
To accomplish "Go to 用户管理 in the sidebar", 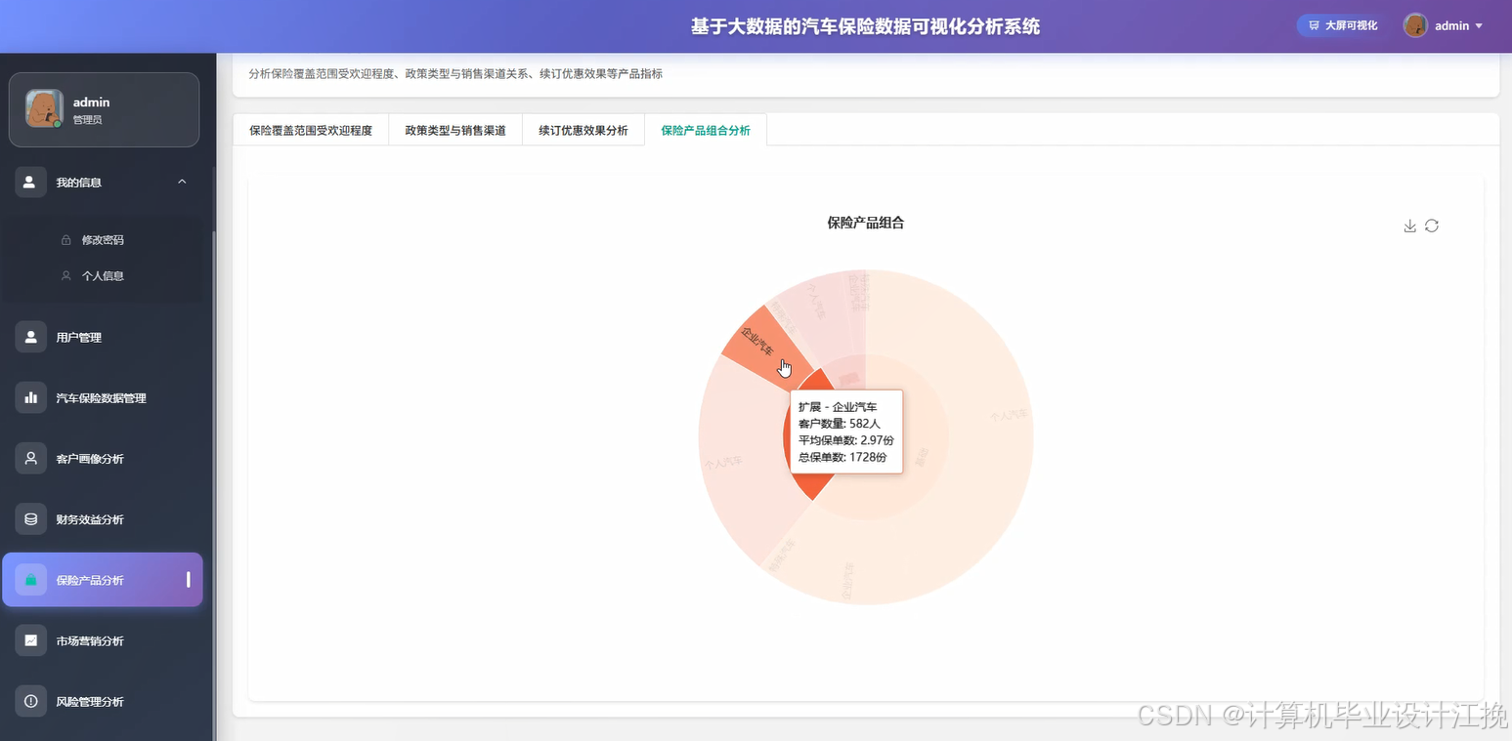I will pyautogui.click(x=103, y=337).
